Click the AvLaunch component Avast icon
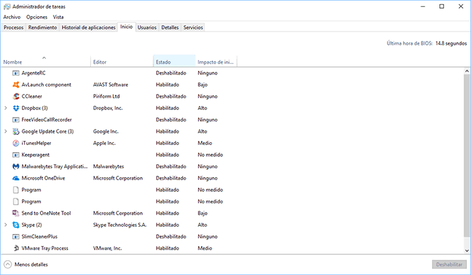Viewport: 471px width, 275px height. [15, 85]
